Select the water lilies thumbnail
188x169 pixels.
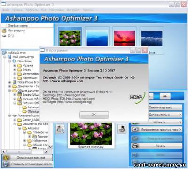pos(70,38)
